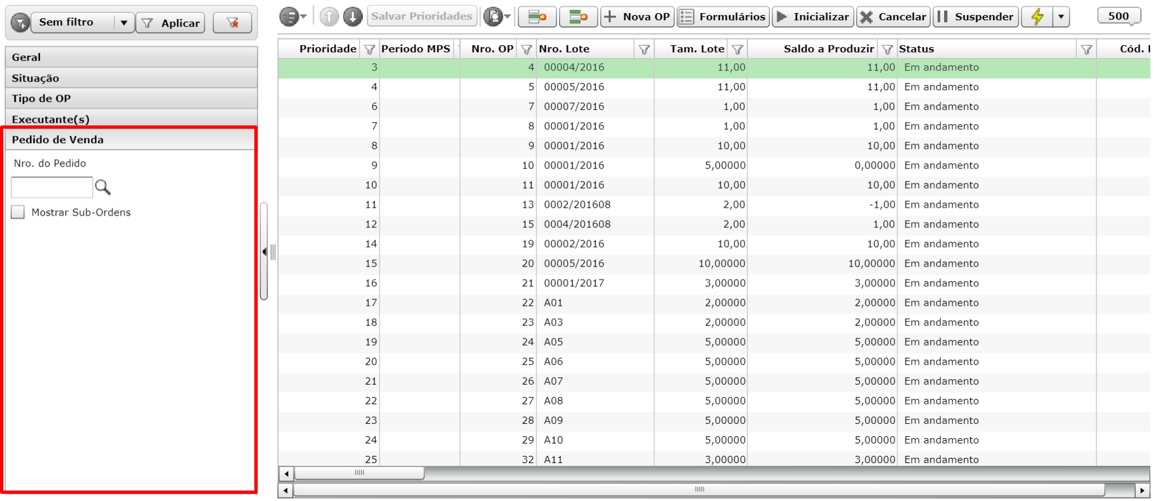Click the round filter icon beside Sem filtro
The image size is (1154, 501).
tap(21, 23)
